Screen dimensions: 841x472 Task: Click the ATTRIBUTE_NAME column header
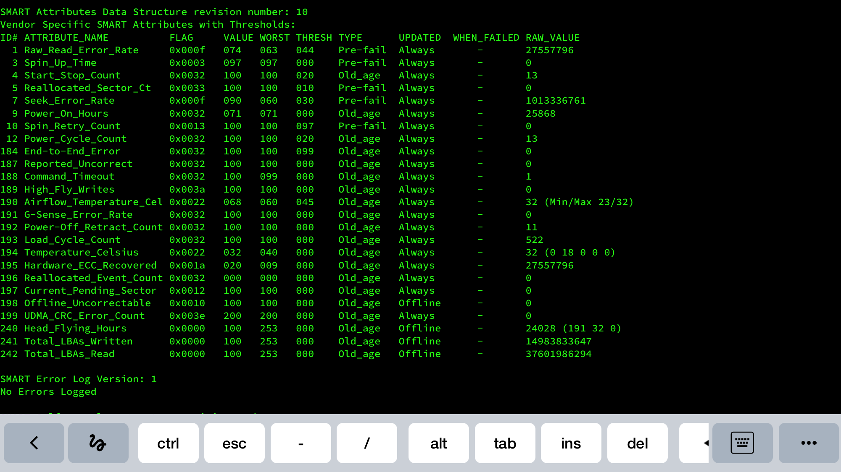click(x=66, y=38)
